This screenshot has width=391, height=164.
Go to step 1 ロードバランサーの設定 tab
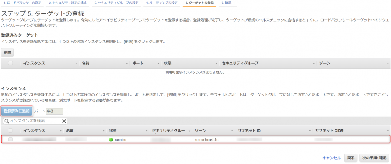click(x=22, y=3)
